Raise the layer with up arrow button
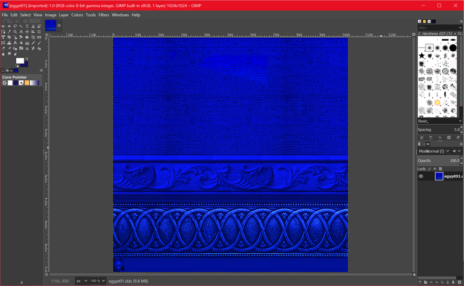Screen dimensions: 464x286 coord(431,282)
